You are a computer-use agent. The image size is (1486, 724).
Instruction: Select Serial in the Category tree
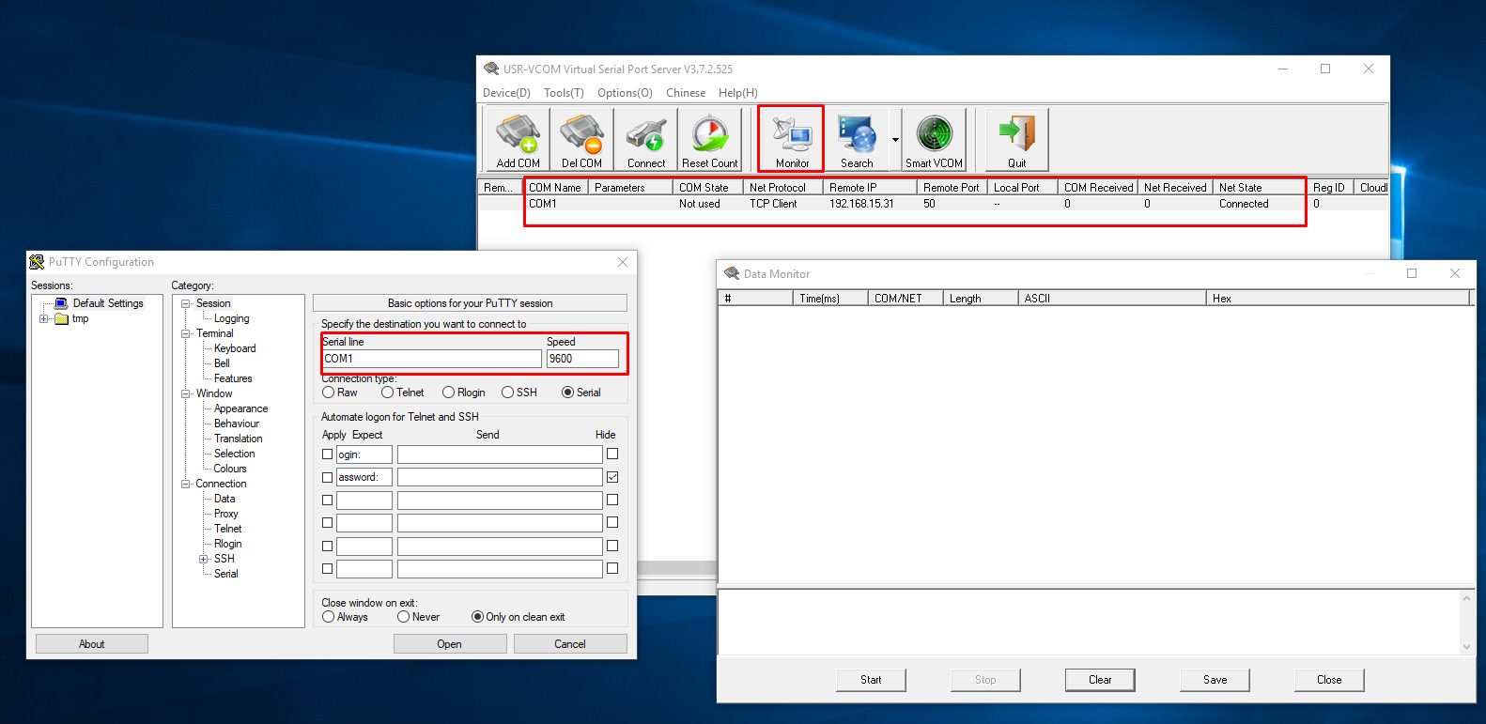225,574
